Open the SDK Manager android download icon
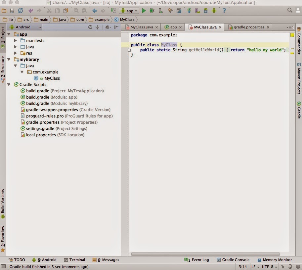The image size is (302, 270). [x=206, y=11]
